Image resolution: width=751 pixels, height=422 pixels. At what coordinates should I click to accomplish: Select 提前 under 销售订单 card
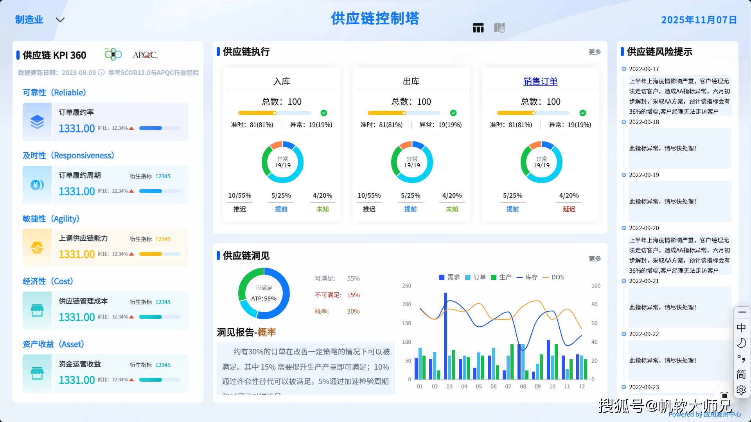tap(512, 209)
